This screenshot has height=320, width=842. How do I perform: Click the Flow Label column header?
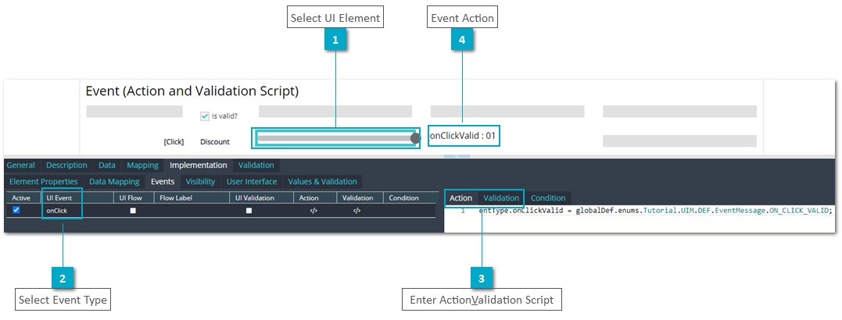[192, 197]
